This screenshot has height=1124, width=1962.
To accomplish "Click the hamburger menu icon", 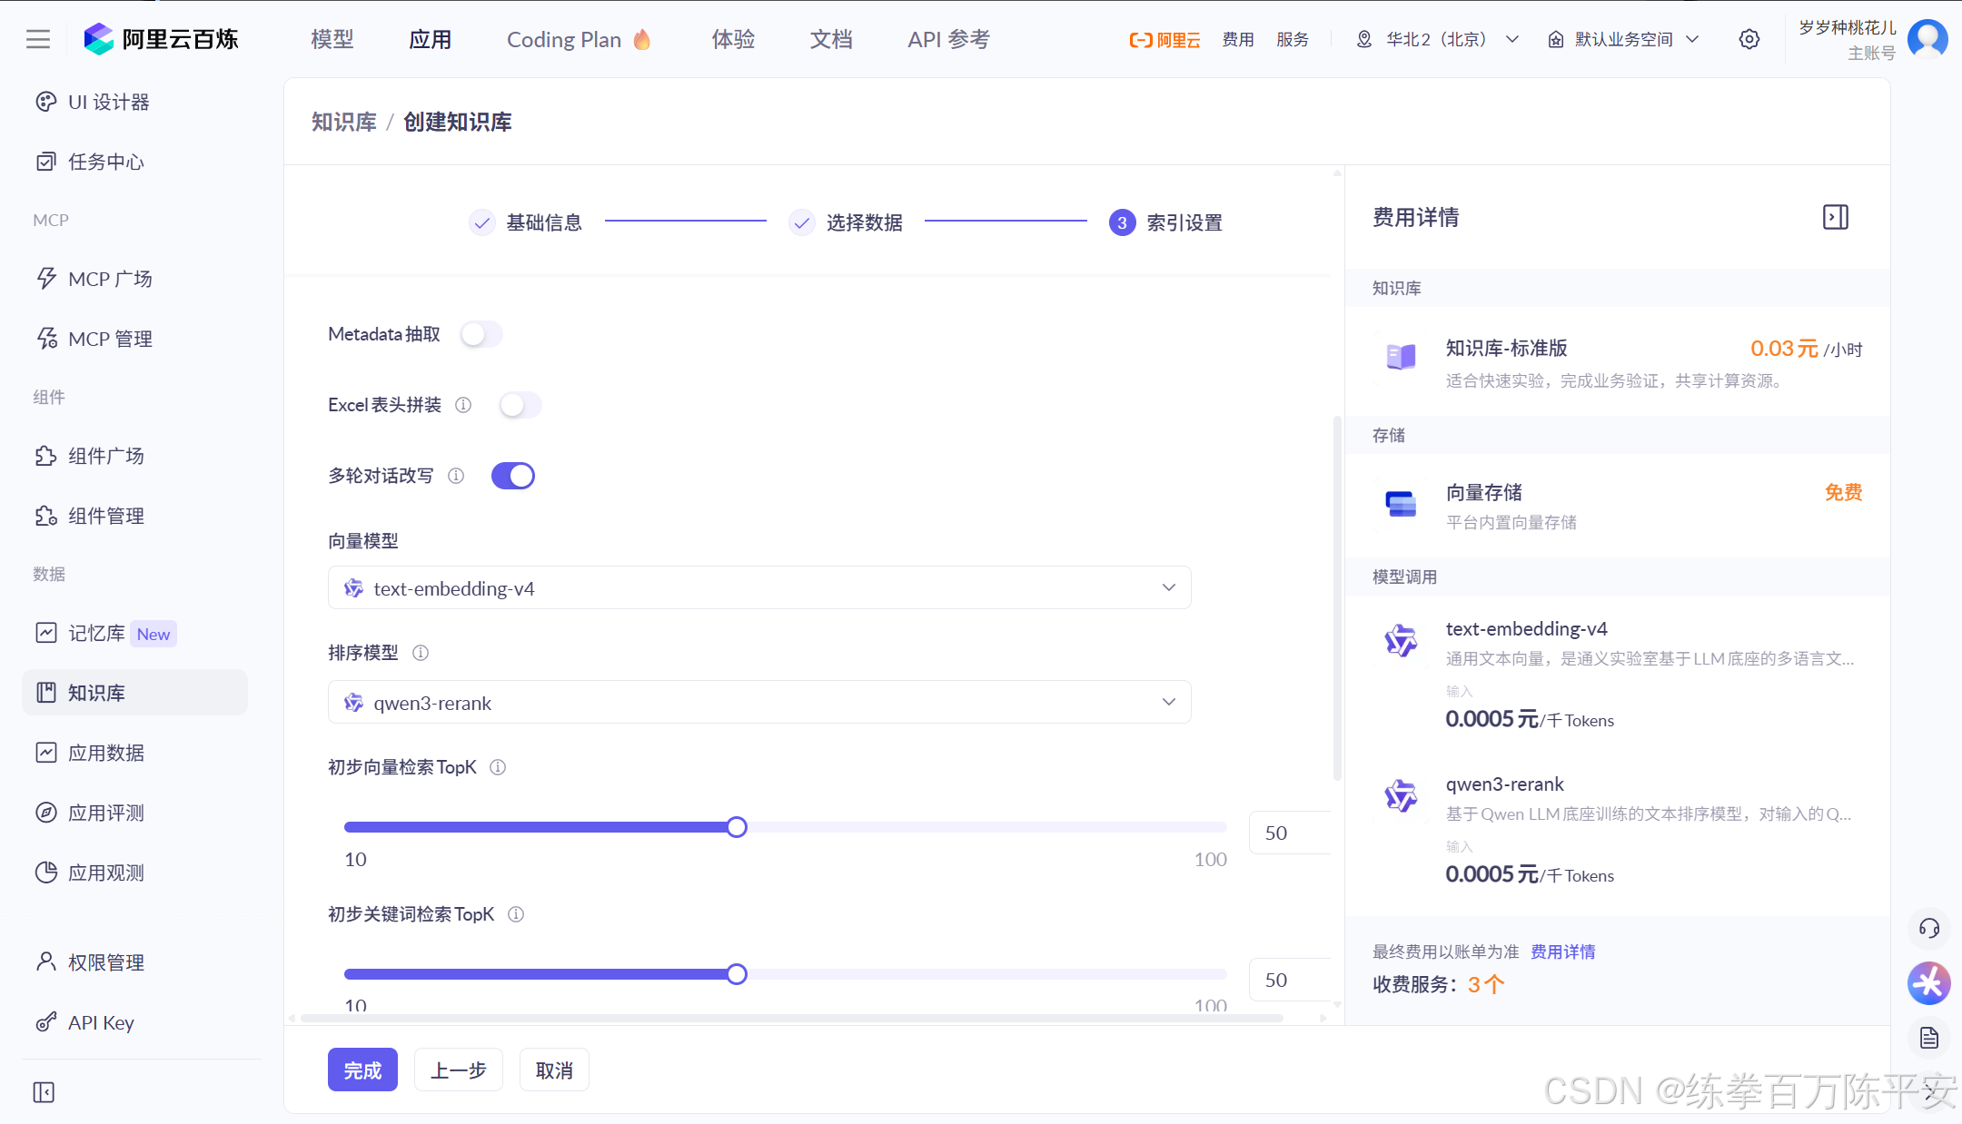I will pyautogui.click(x=38, y=40).
